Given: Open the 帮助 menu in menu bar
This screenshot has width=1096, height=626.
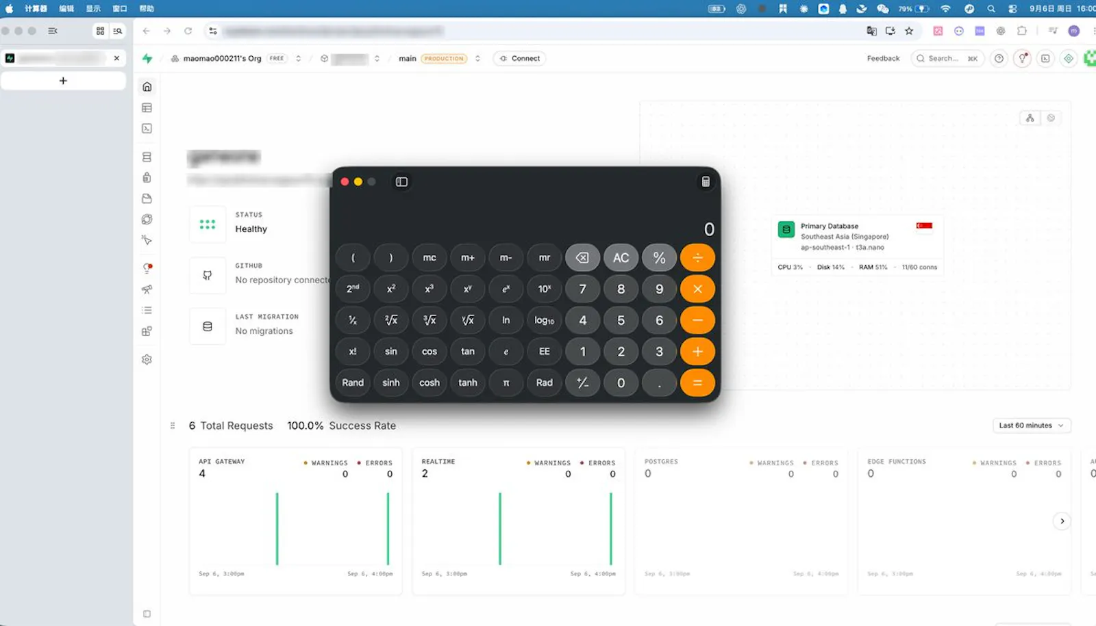Looking at the screenshot, I should tap(147, 8).
